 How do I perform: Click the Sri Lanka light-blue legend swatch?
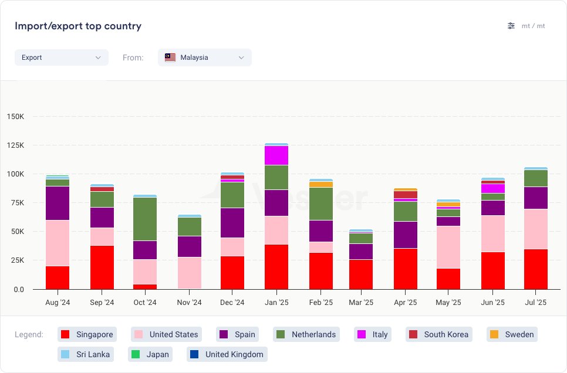[65, 354]
